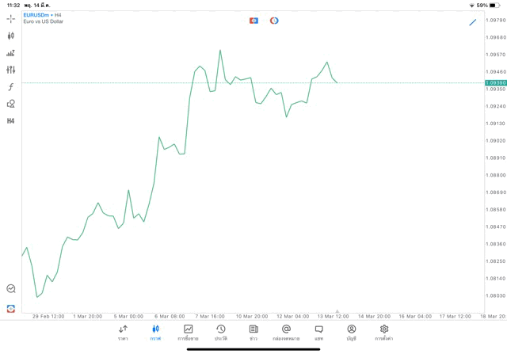507x354 pixels.
Task: Switch to the ราคา quotes tab
Action: [123, 333]
